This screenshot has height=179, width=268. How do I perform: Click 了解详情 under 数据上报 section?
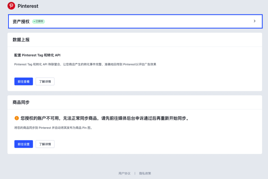coord(45,82)
